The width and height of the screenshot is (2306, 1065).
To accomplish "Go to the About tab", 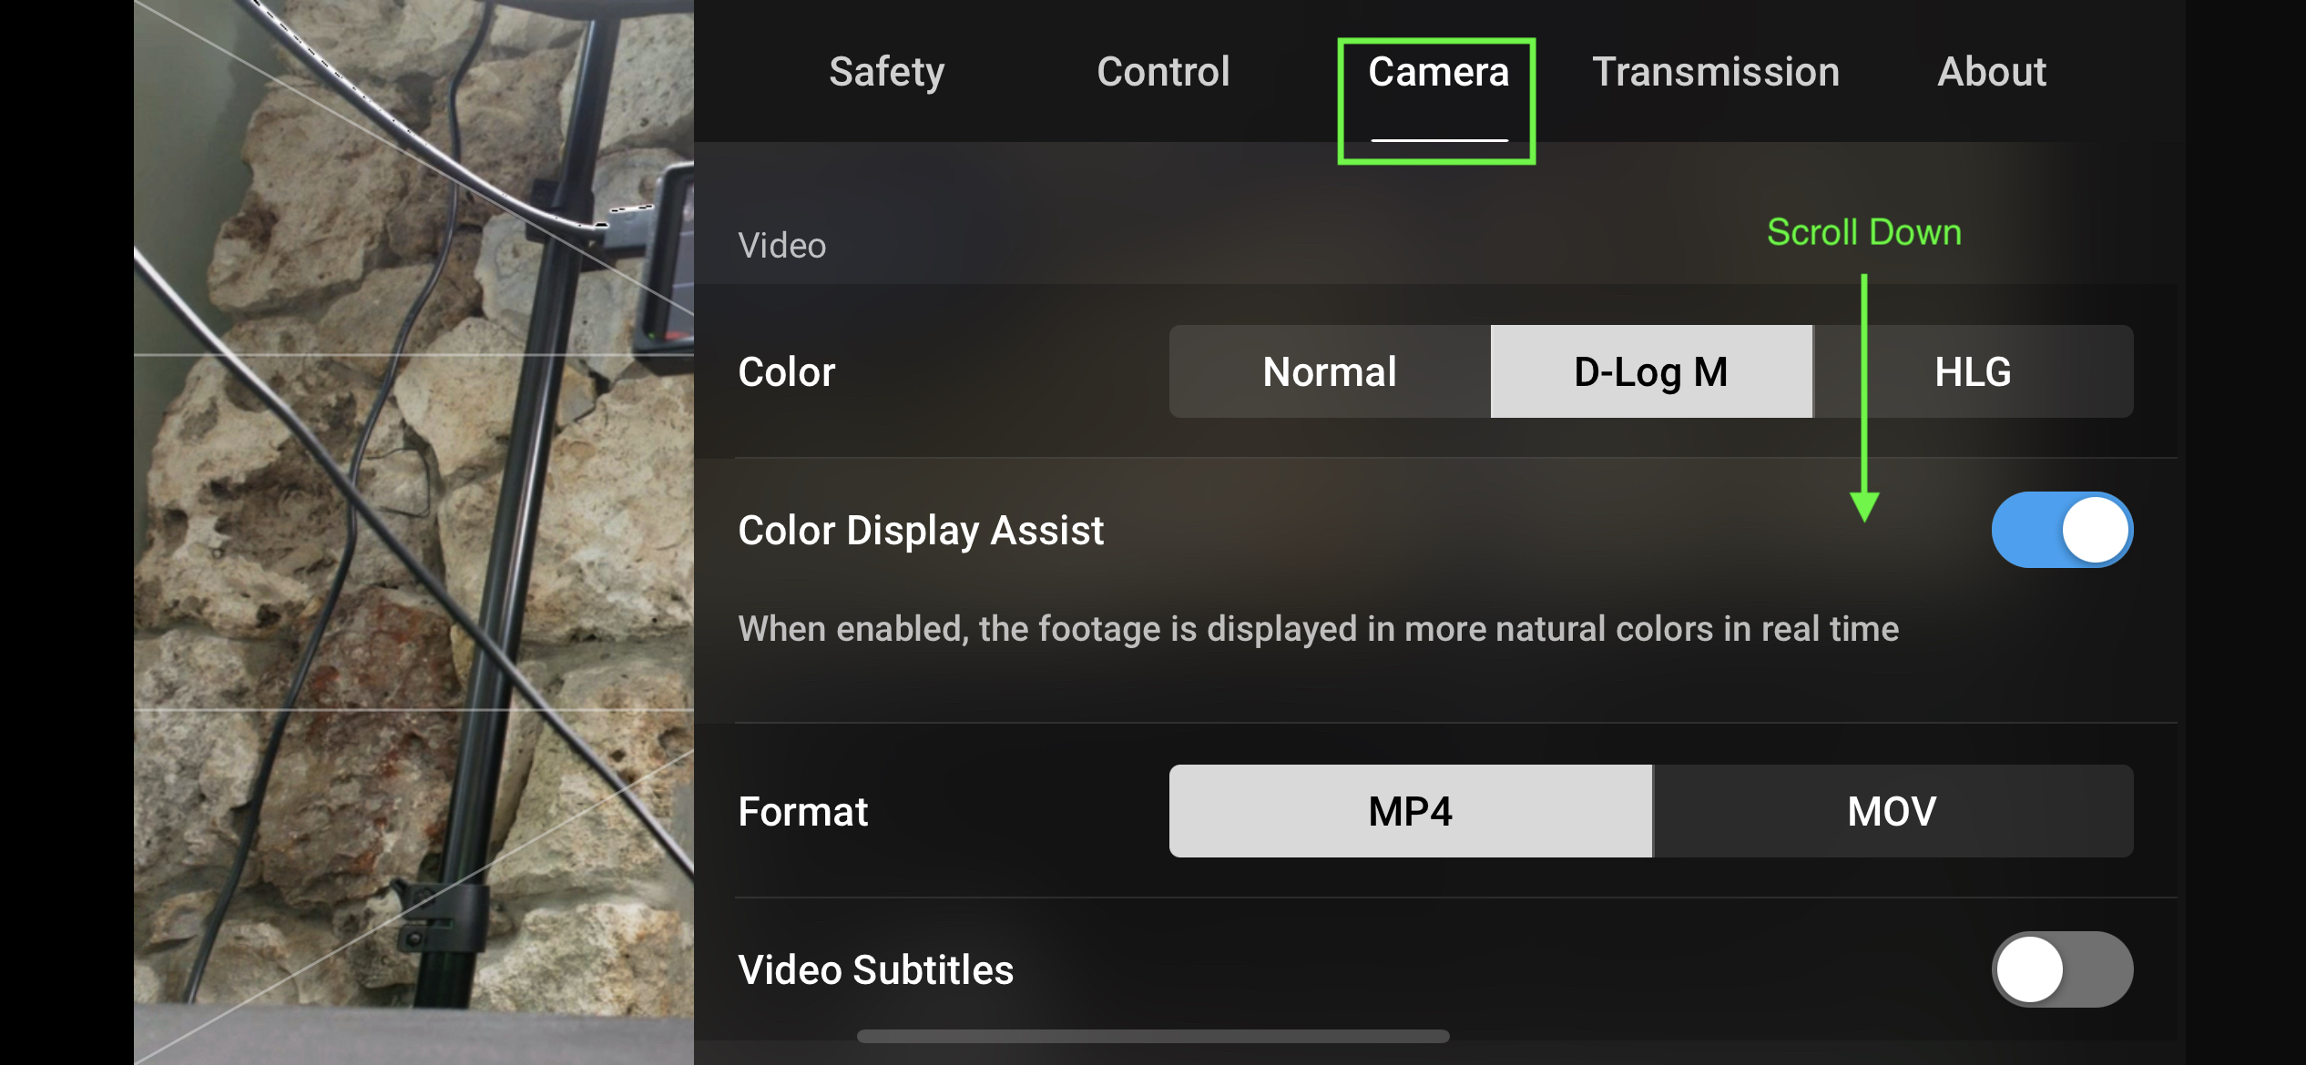I will click(1992, 72).
